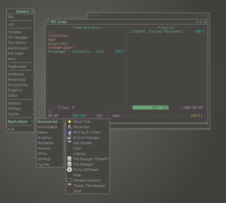Viewport: 226px width, 203px height.
Task: Expand root menu Graphics submenu
Action: 20,90
